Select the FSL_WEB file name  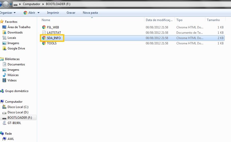(x=53, y=27)
